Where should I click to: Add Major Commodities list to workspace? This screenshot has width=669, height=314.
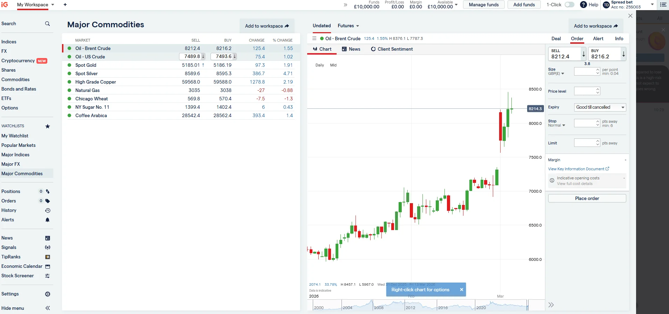coord(267,26)
